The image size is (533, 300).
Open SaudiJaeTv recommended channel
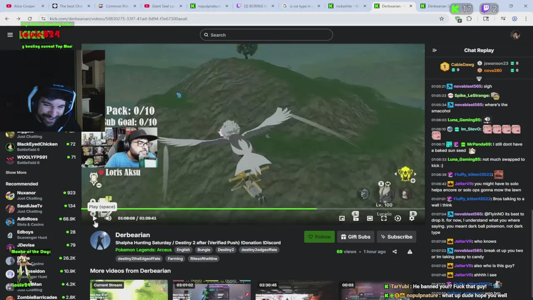(x=40, y=208)
